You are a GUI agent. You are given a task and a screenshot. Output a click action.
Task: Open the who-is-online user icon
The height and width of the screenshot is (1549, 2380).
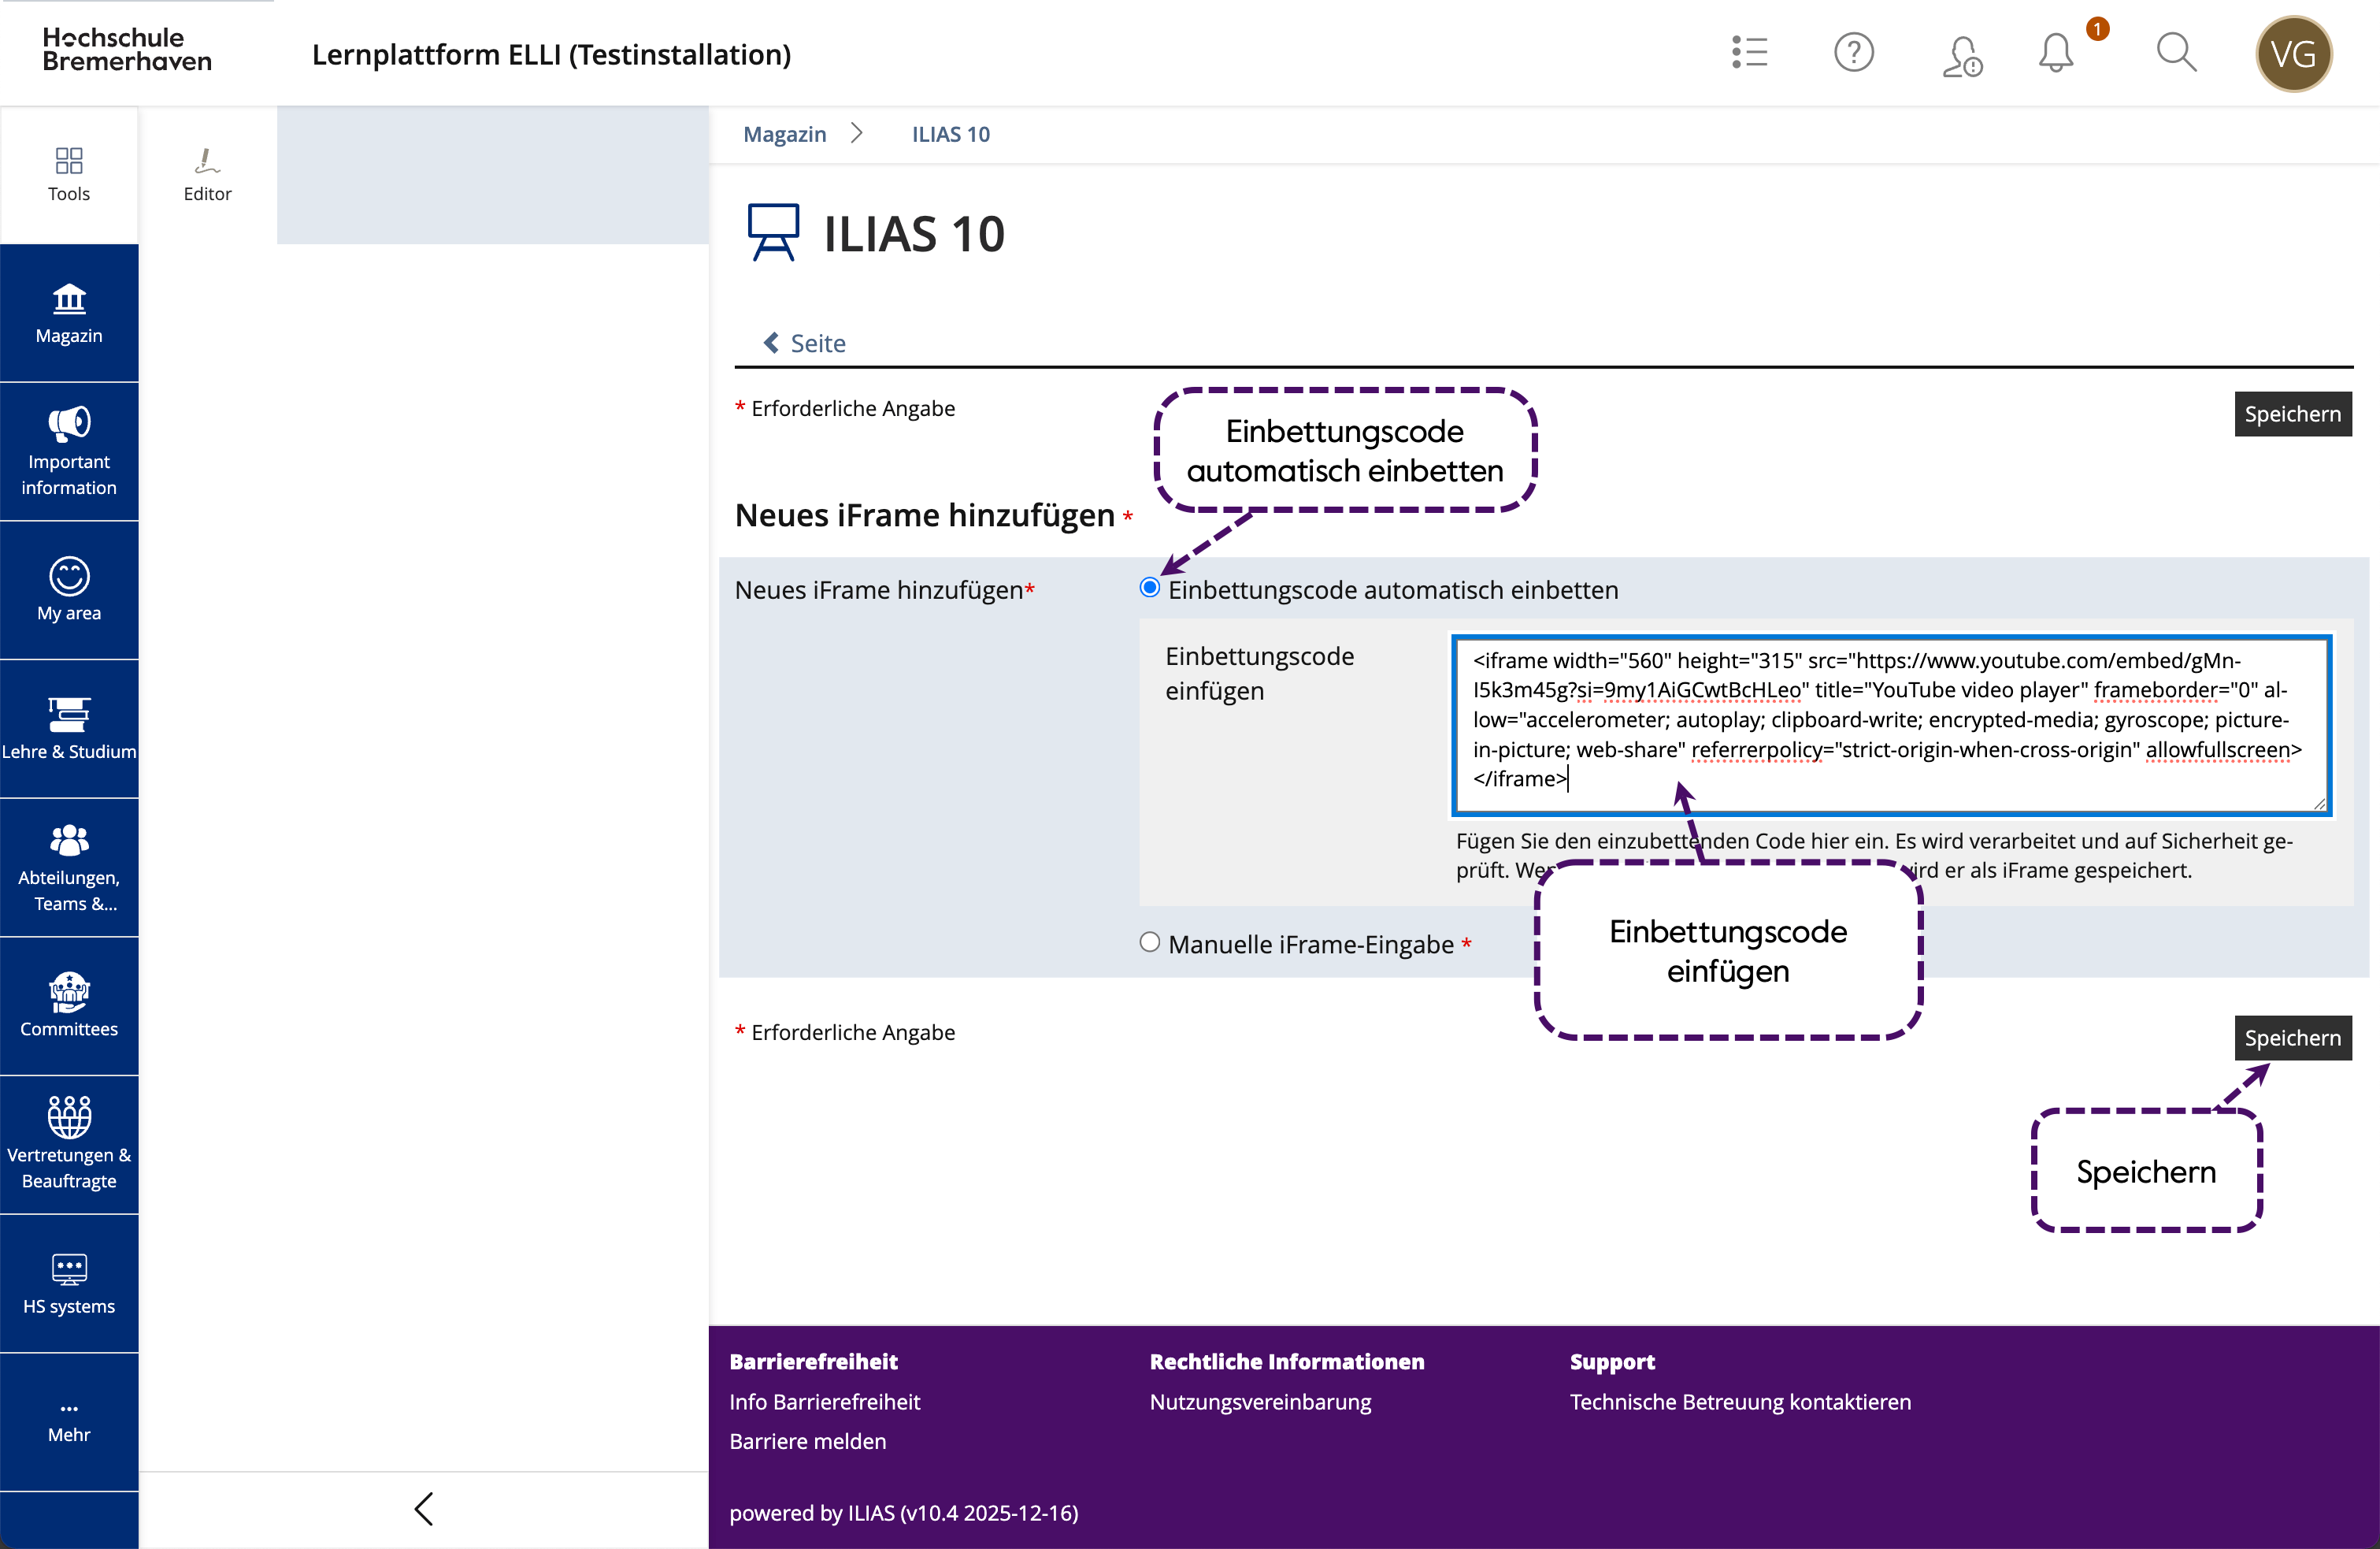pyautogui.click(x=1961, y=55)
